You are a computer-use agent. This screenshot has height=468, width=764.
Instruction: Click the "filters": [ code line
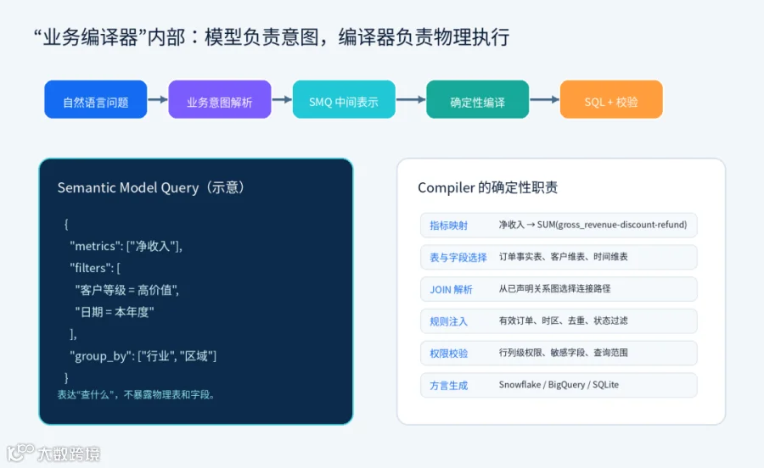tap(95, 268)
